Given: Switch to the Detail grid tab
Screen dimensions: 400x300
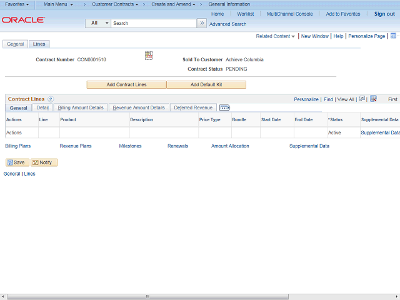Looking at the screenshot, I should click(x=42, y=107).
